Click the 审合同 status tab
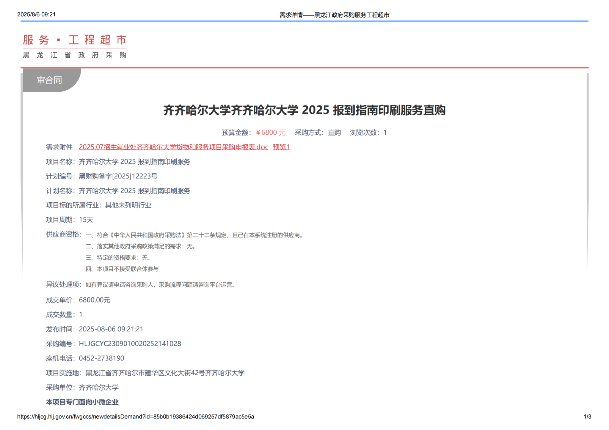609x430 pixels. [x=49, y=80]
